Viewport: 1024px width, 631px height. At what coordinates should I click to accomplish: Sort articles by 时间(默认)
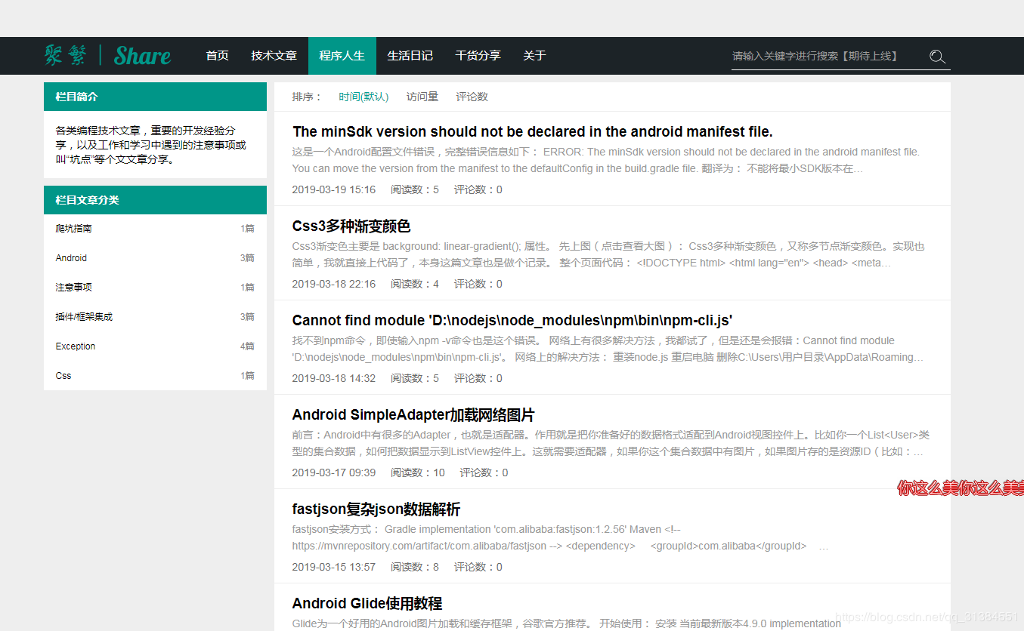[x=364, y=97]
